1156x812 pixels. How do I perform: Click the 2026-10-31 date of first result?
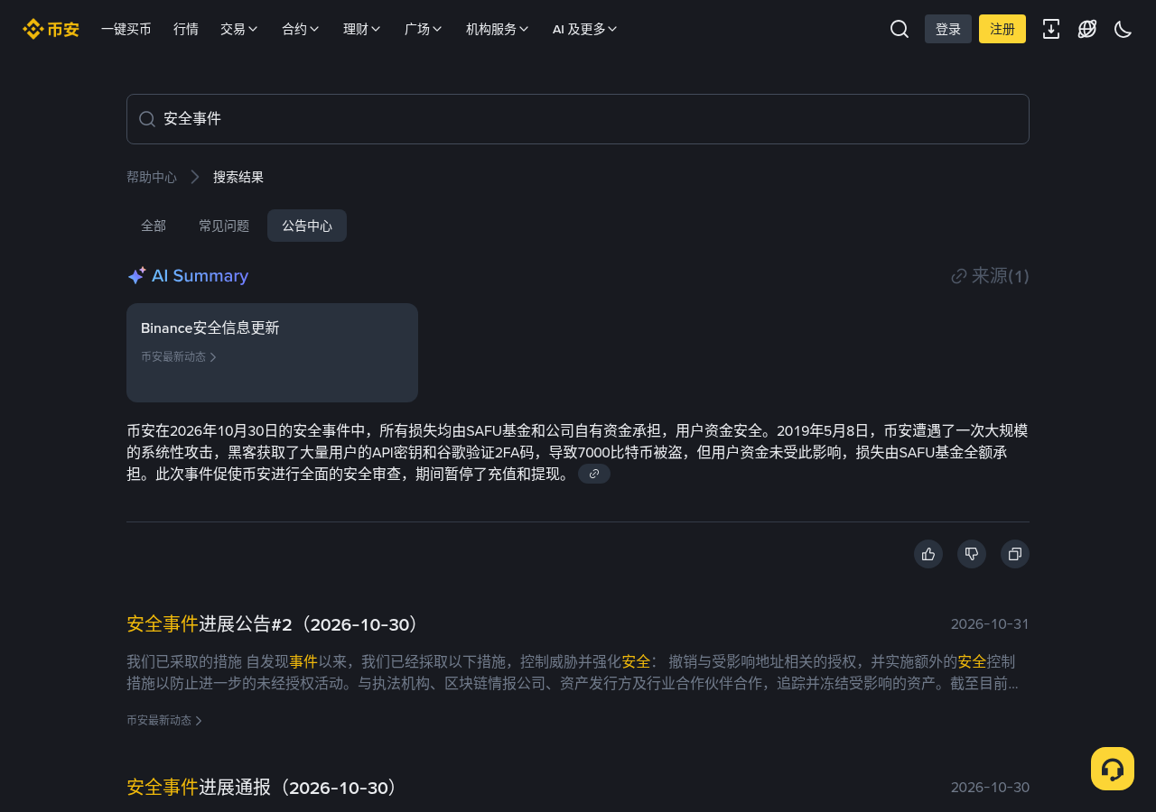pyautogui.click(x=990, y=624)
